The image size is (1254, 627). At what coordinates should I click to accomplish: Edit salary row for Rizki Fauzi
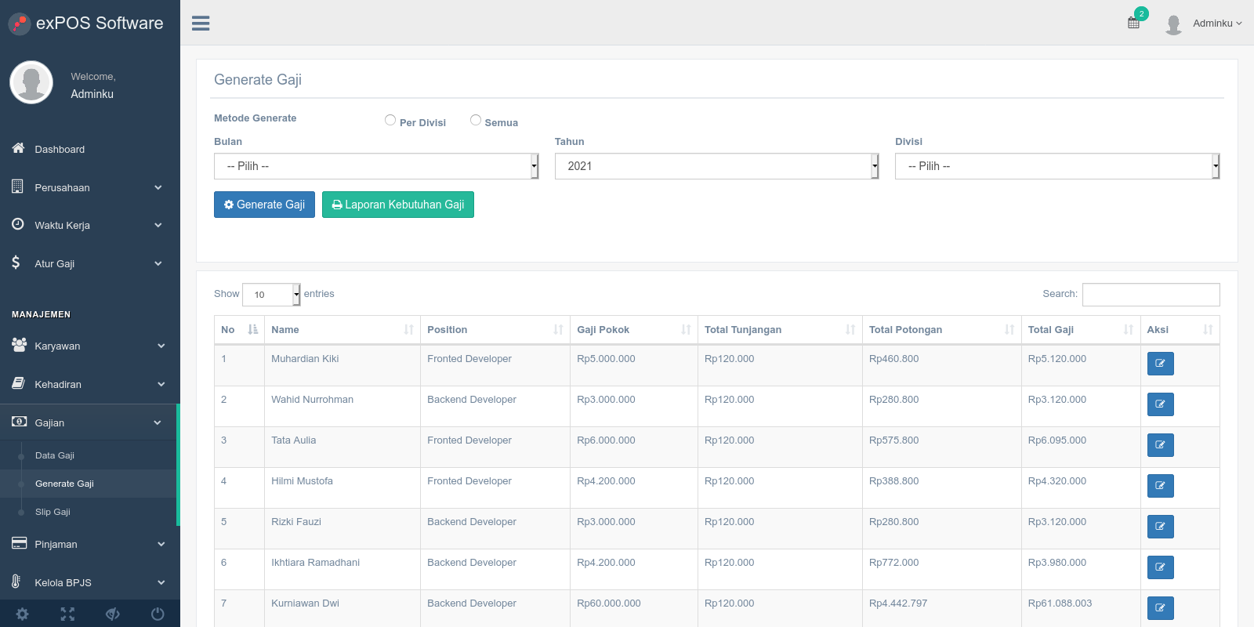click(1160, 527)
